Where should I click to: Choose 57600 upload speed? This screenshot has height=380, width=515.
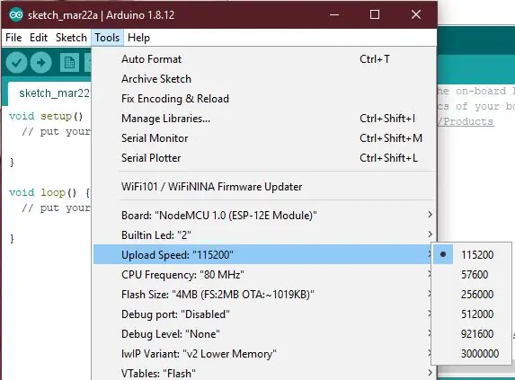(x=471, y=274)
